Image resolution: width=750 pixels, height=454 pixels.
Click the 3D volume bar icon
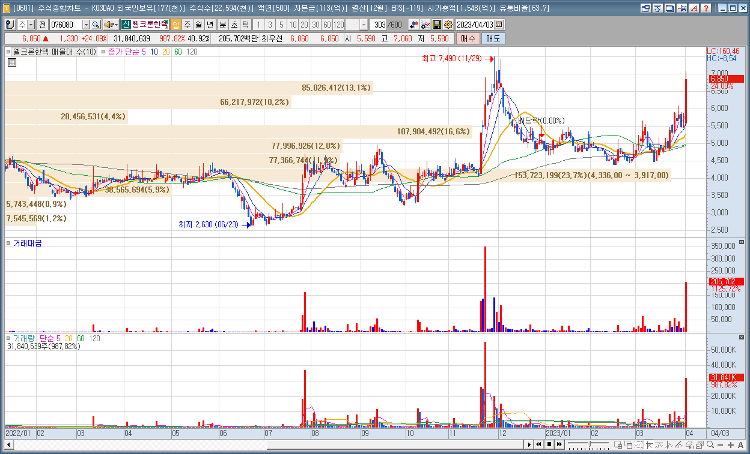[689, 444]
